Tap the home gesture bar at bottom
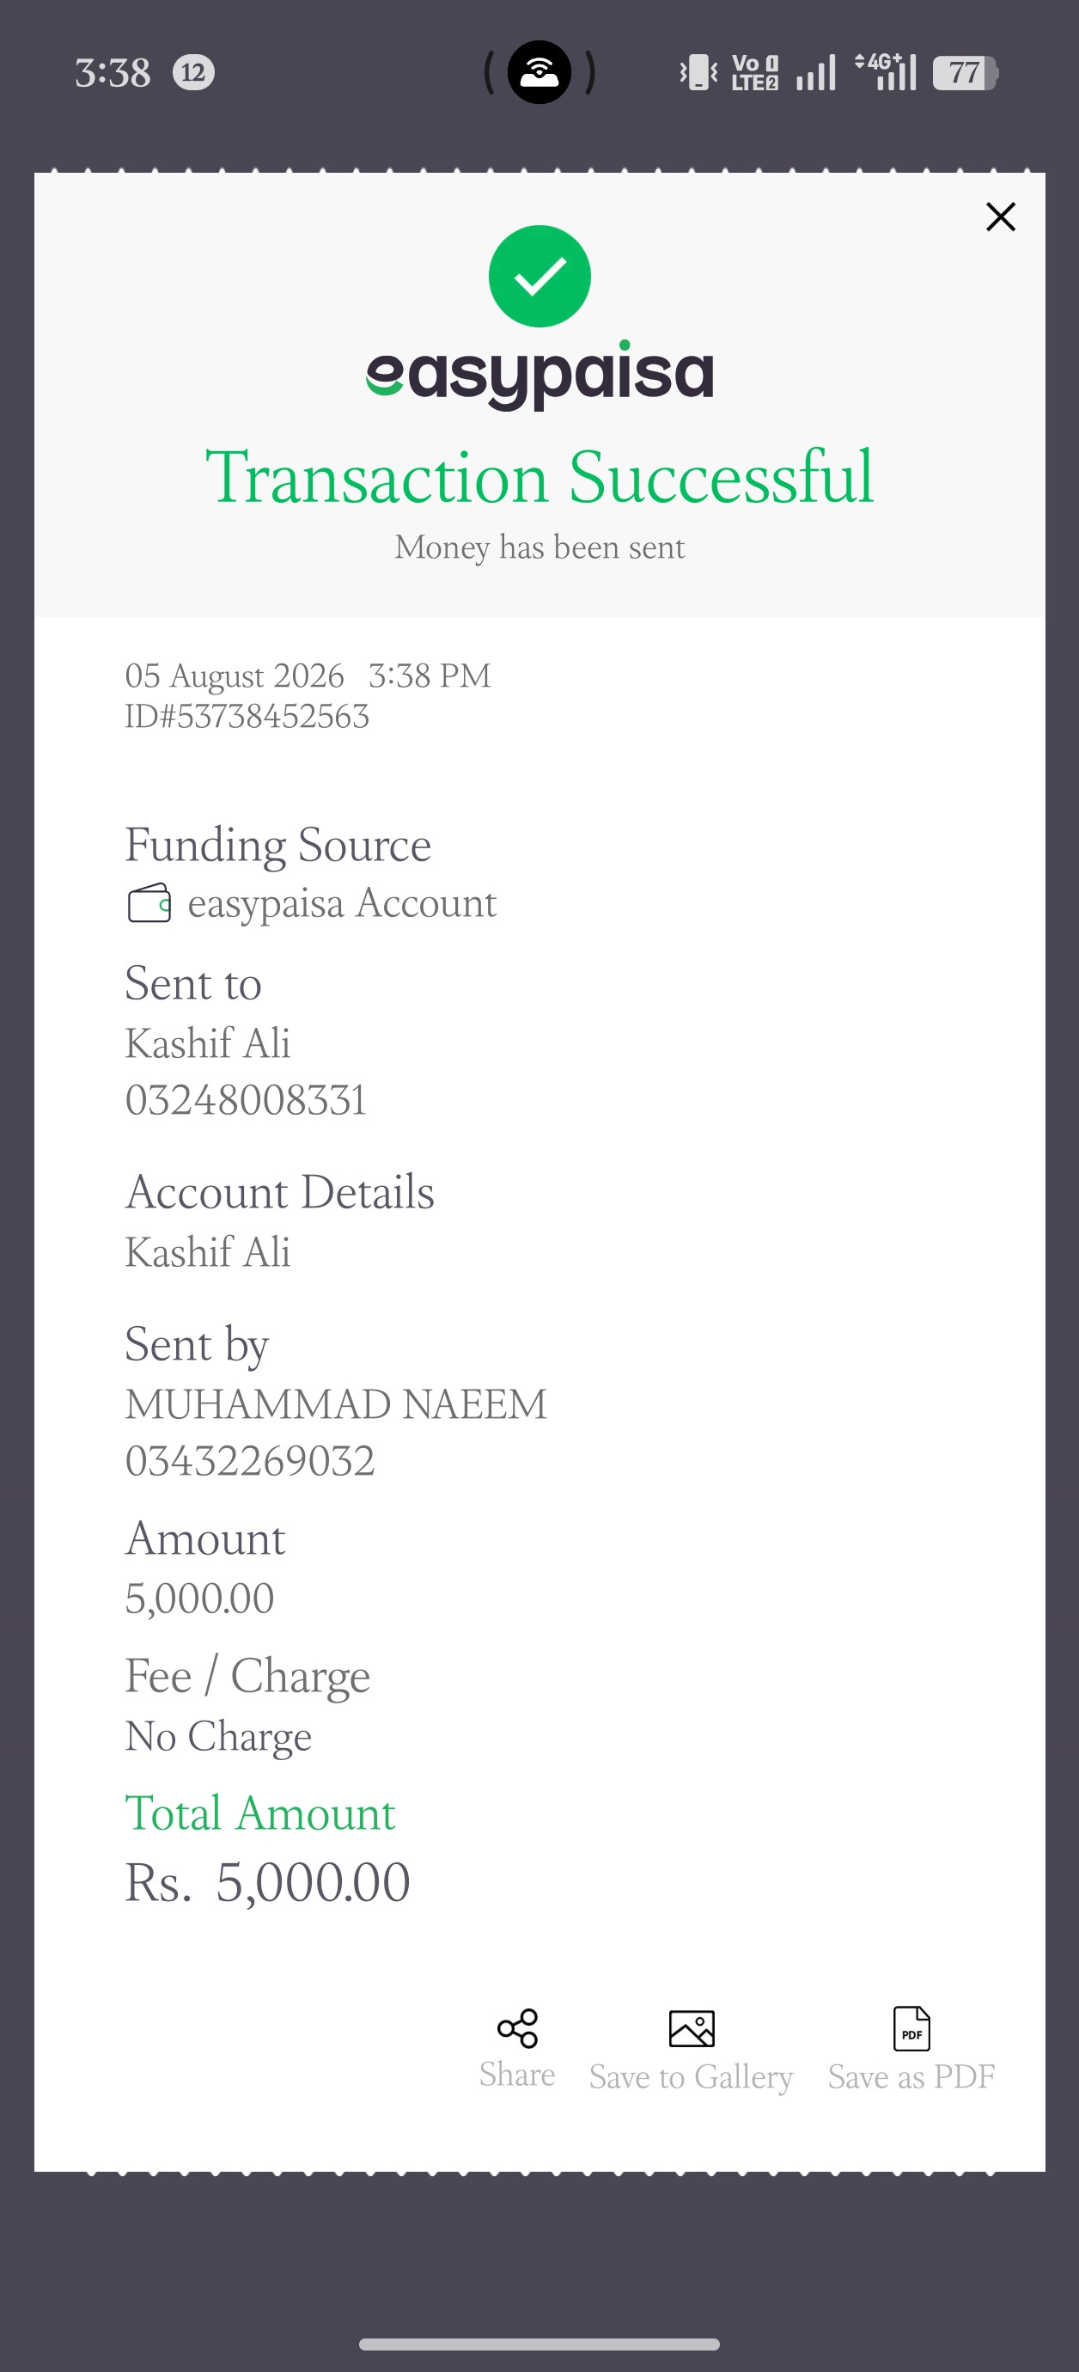 (539, 2344)
